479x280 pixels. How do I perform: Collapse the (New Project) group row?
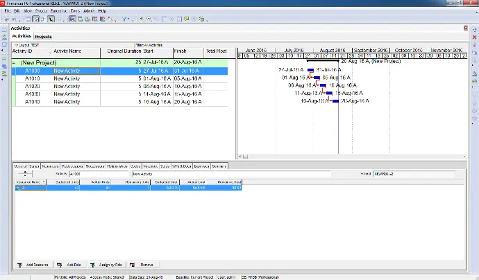point(15,62)
